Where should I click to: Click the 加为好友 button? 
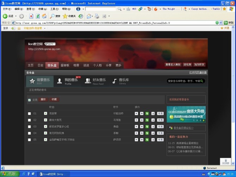(x=199, y=64)
